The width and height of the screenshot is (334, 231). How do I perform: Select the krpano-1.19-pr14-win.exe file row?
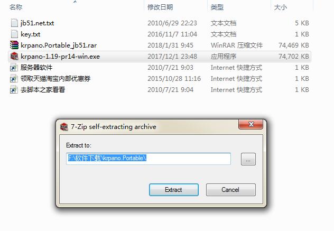coord(160,57)
